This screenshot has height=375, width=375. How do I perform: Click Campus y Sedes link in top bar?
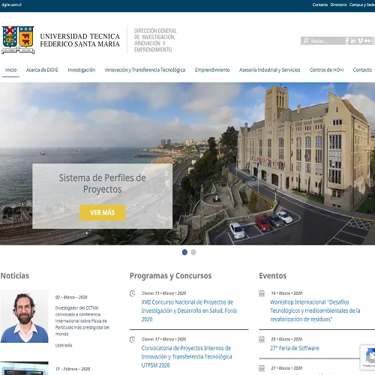(362, 4)
